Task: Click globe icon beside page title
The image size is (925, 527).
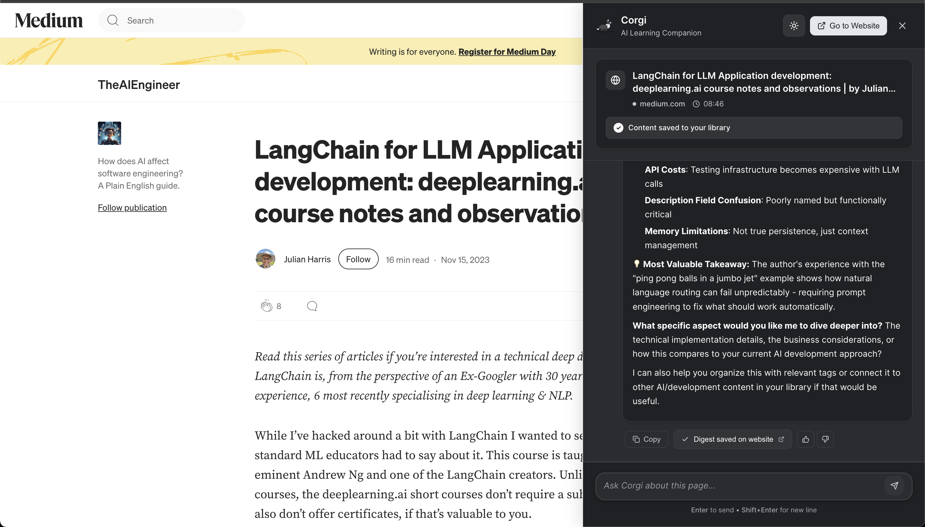Action: pyautogui.click(x=615, y=80)
